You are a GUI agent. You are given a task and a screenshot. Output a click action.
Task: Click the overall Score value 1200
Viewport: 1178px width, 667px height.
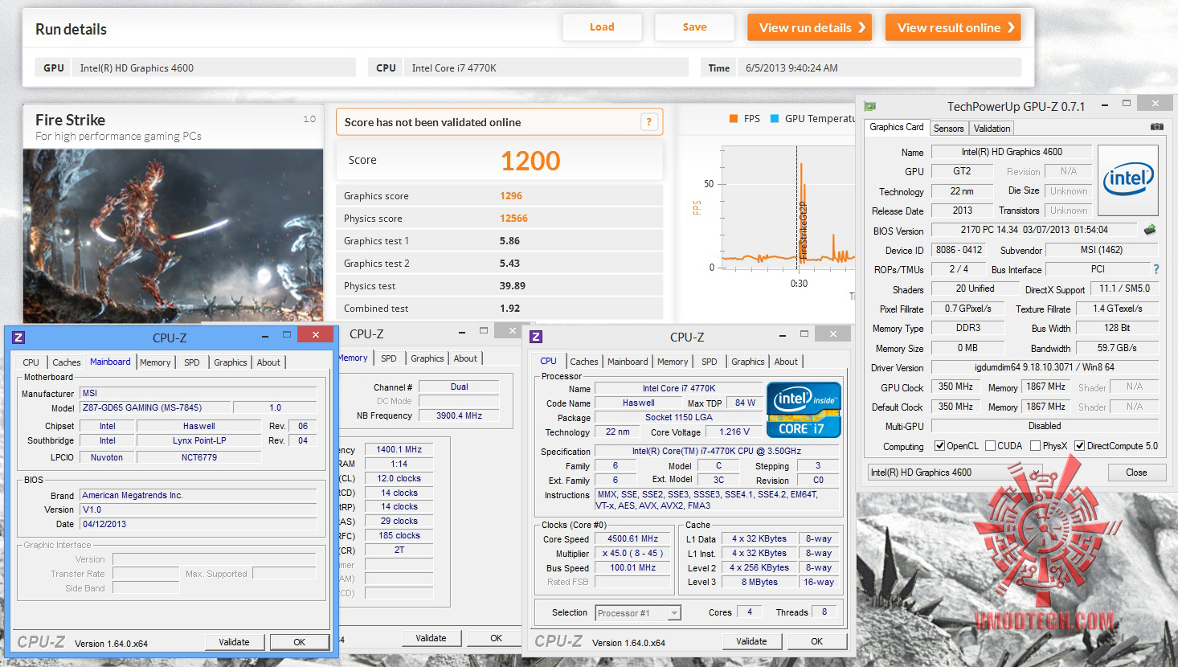[530, 161]
